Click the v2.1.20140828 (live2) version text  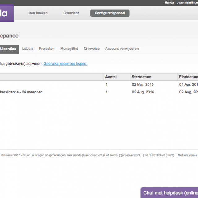click(160, 155)
